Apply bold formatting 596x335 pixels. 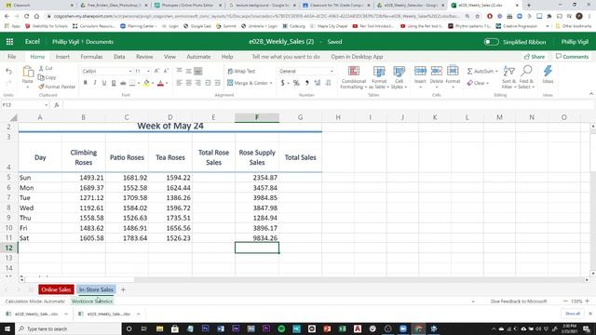[x=85, y=83]
